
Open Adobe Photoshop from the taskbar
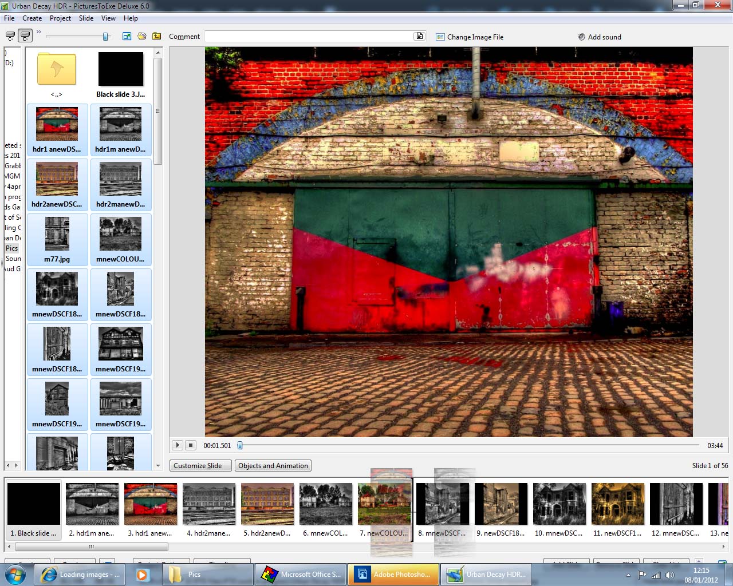tap(393, 575)
